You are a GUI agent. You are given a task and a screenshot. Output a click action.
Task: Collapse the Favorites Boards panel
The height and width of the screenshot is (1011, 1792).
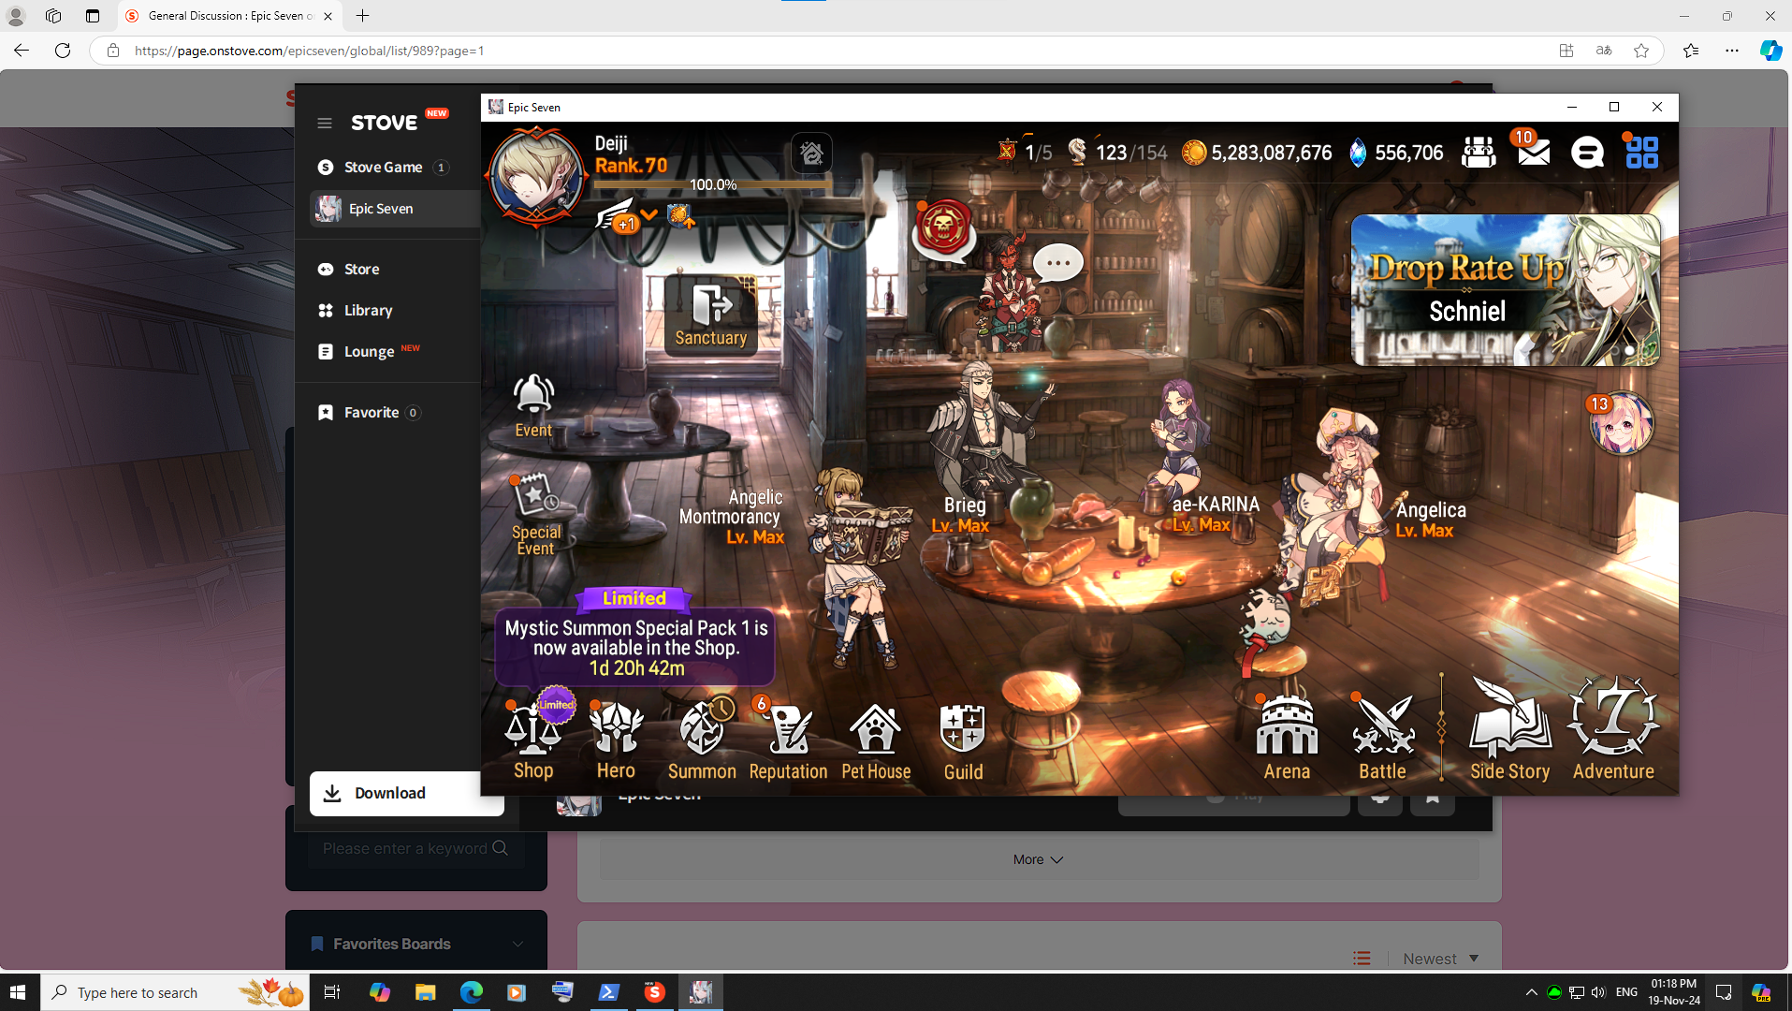coord(517,944)
